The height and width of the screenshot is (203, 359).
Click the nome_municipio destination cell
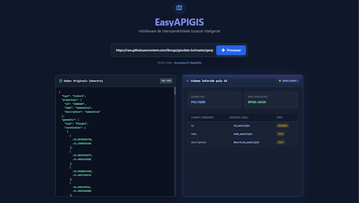click(x=243, y=134)
